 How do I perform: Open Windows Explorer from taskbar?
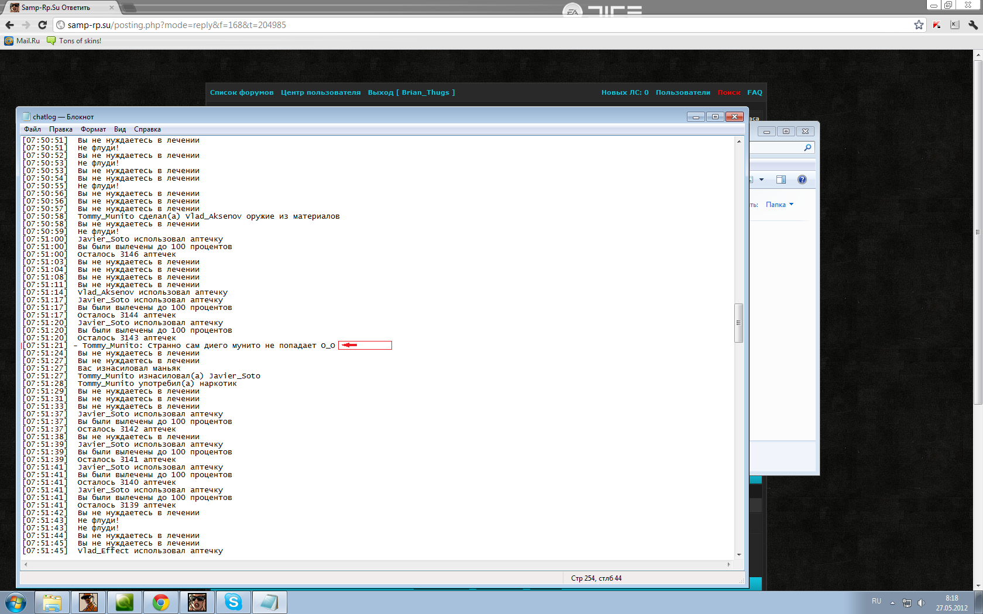point(52,602)
